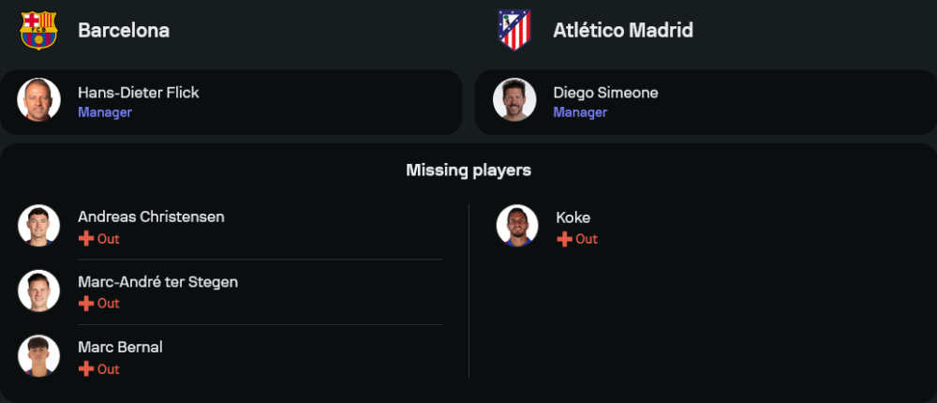
Task: Open Hans-Dieter Flick's manager photo
Action: point(38,100)
